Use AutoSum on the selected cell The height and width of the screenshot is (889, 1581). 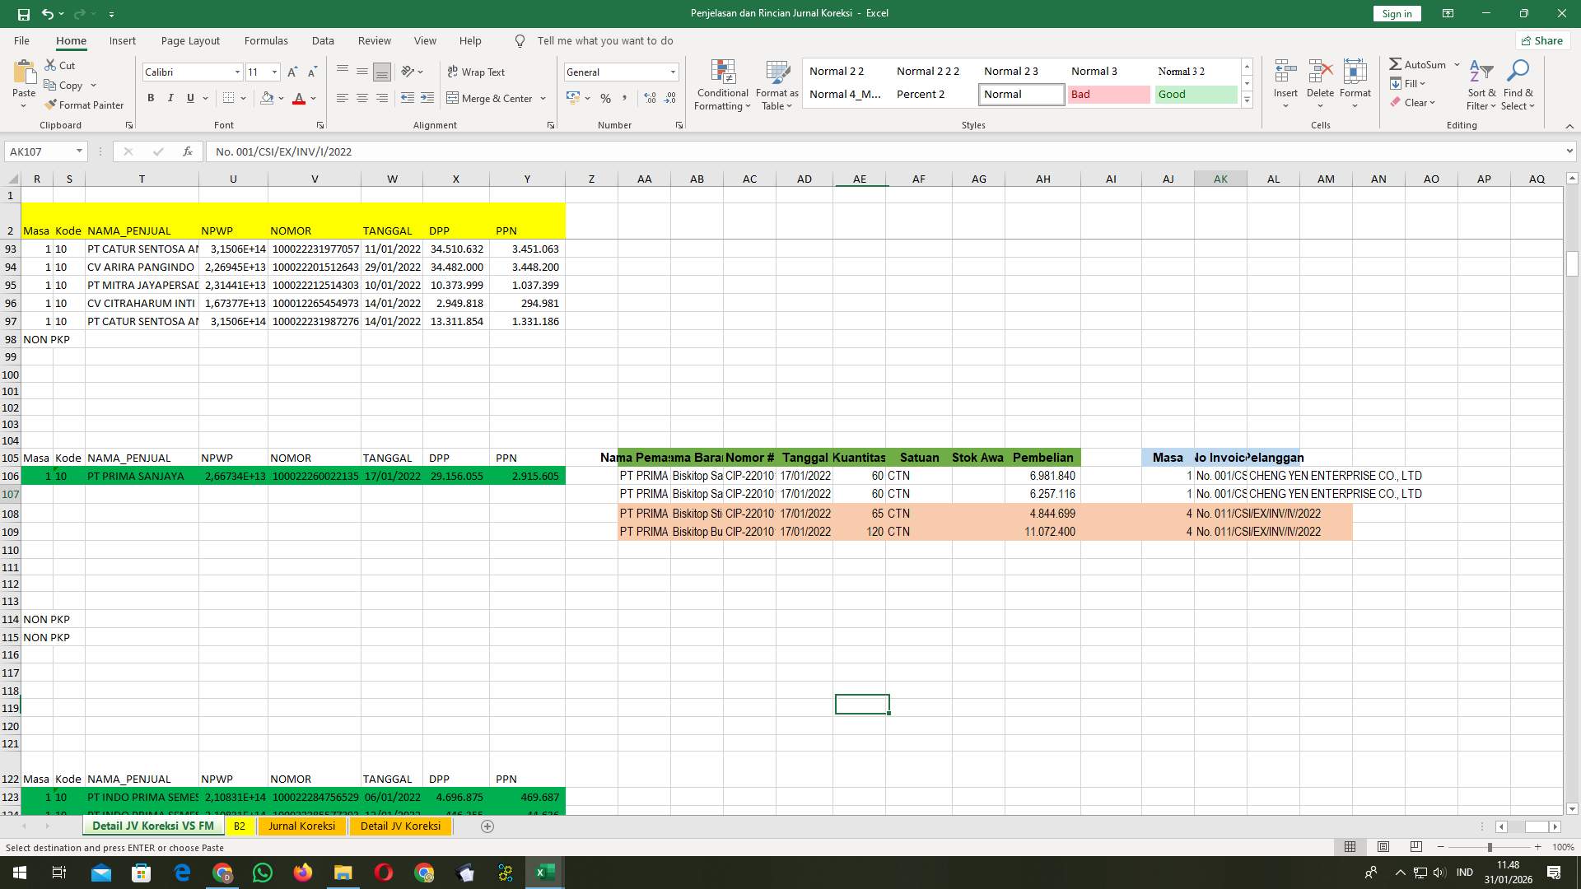pyautogui.click(x=1418, y=63)
